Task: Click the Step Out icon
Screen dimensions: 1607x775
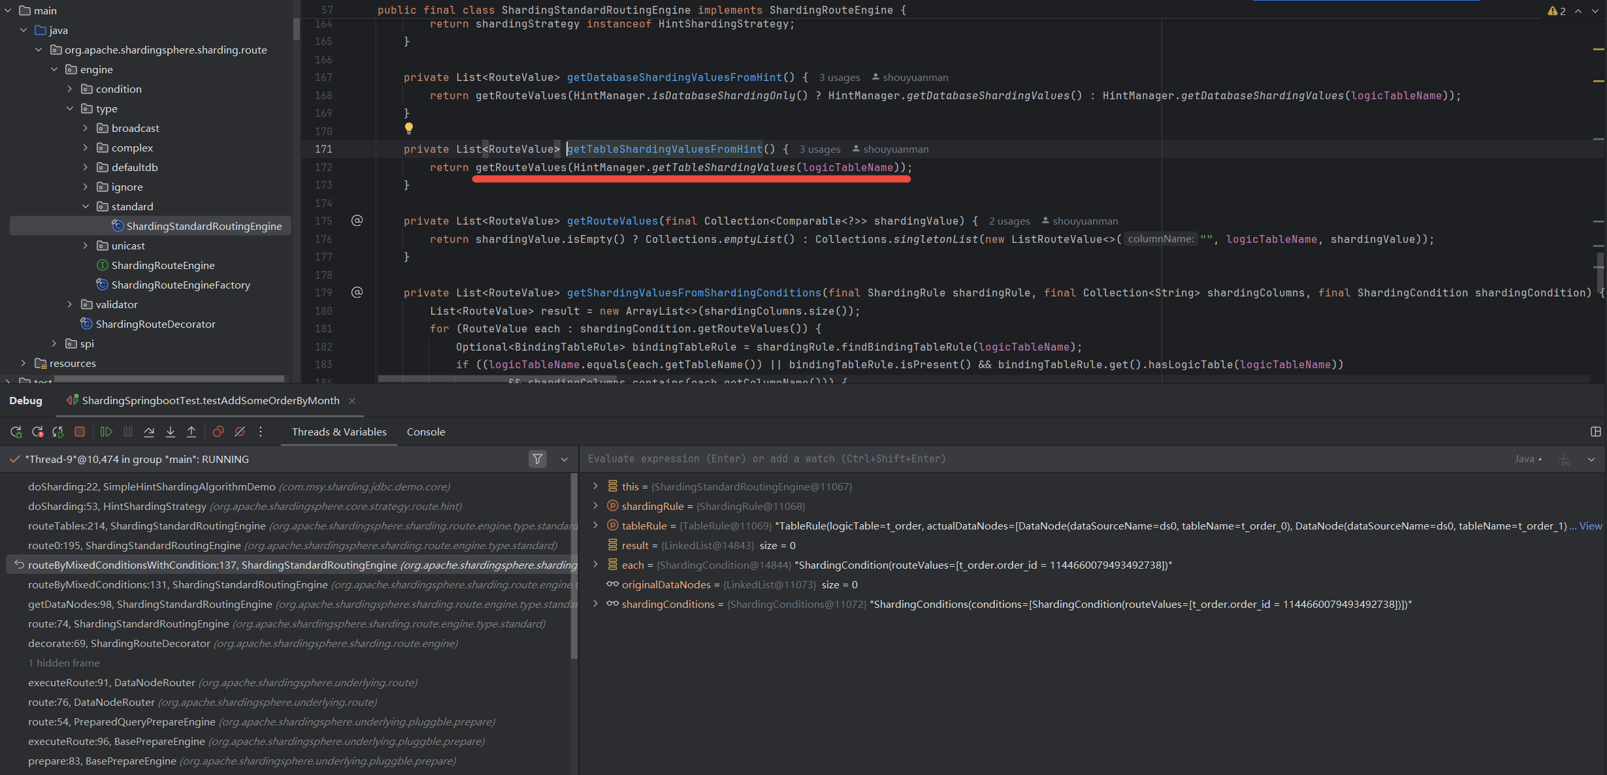Action: [191, 432]
